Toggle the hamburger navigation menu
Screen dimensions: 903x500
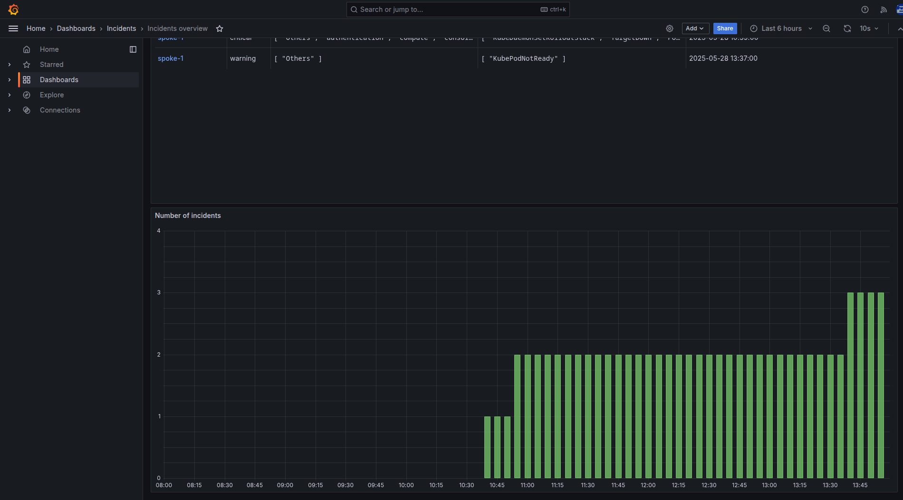(x=13, y=28)
